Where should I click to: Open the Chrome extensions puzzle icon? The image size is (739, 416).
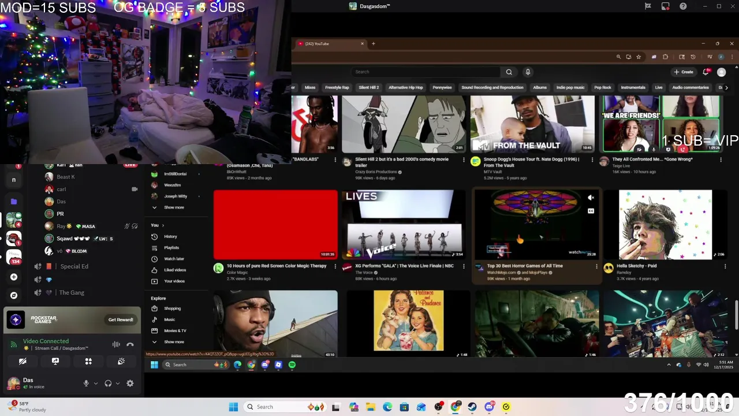[x=665, y=57]
